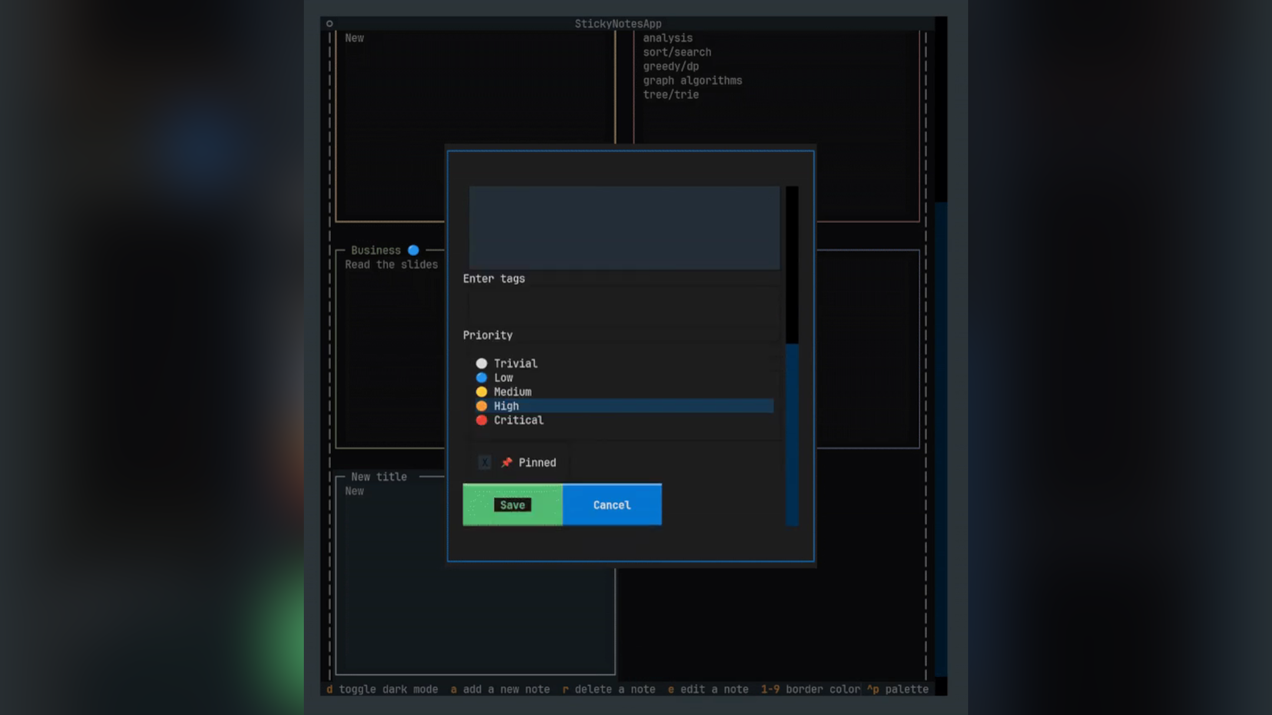
Task: Click the blue Low priority dot
Action: pos(482,377)
